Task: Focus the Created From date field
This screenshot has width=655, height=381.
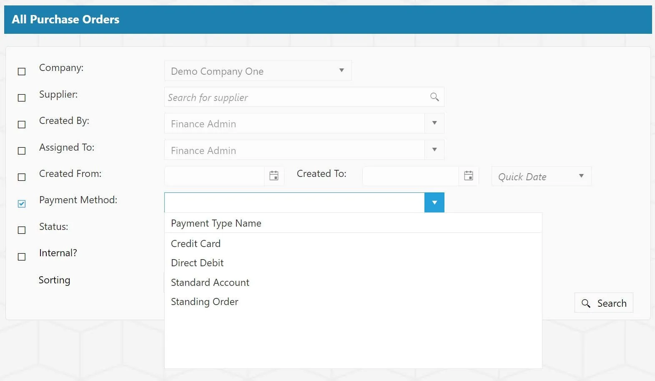Action: click(x=214, y=176)
